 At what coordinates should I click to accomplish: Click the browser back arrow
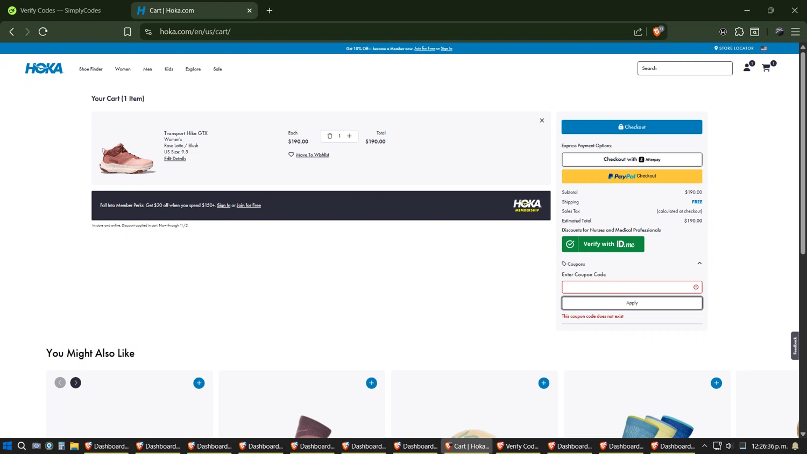pyautogui.click(x=12, y=32)
